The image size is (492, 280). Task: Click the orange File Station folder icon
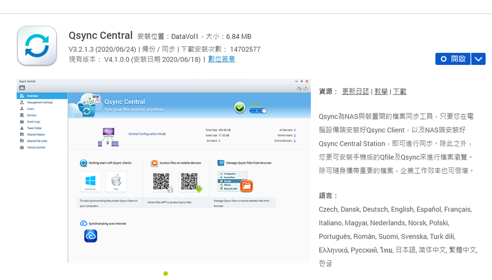tap(246, 185)
